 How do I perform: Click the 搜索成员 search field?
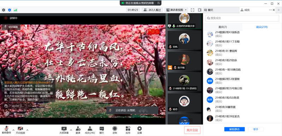pos(242,18)
